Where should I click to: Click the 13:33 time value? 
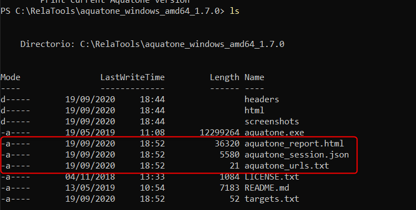point(152,177)
